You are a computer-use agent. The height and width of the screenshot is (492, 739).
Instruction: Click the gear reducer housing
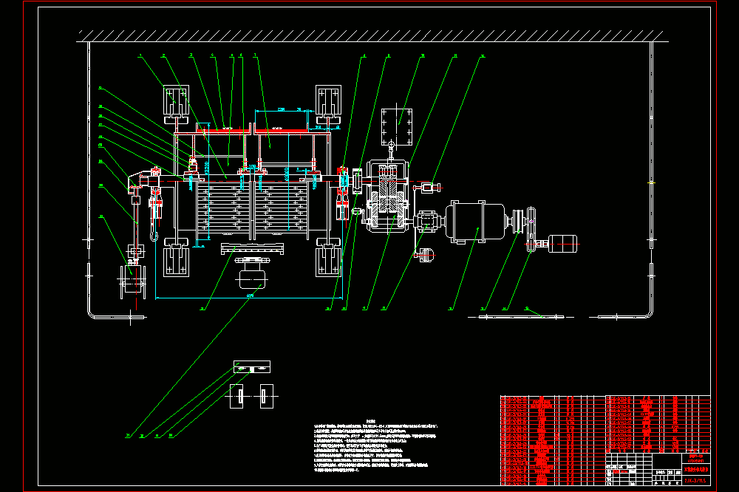tap(387, 196)
